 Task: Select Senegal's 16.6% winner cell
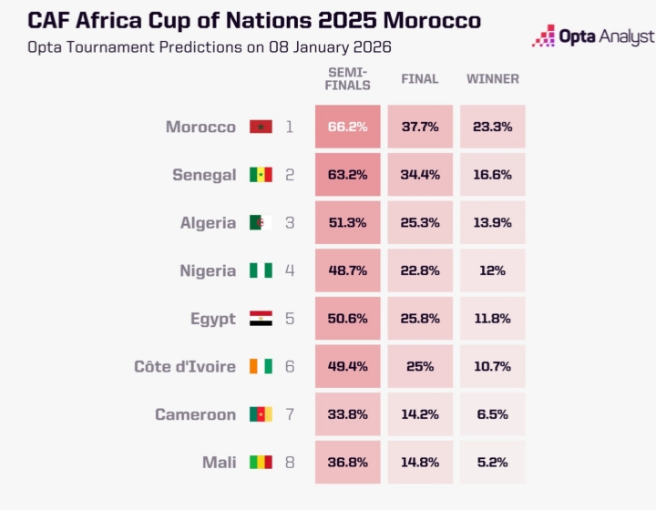coord(492,175)
